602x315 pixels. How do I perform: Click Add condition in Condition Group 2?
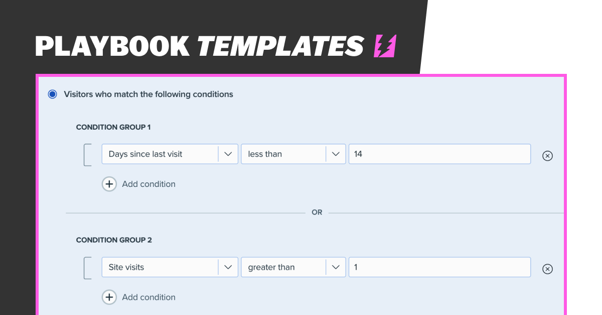[148, 297]
